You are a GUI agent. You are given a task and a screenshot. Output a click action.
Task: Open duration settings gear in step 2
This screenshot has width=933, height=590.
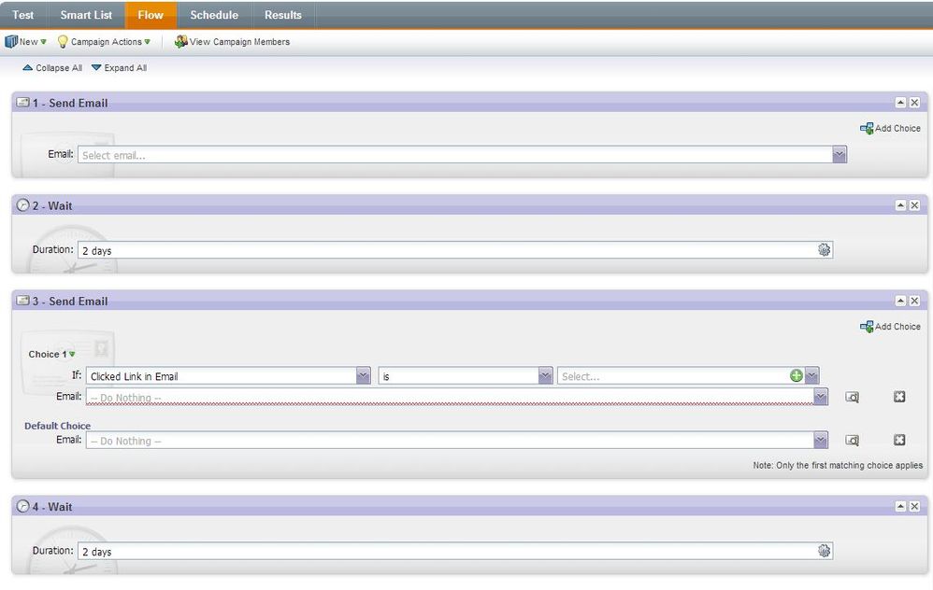825,249
